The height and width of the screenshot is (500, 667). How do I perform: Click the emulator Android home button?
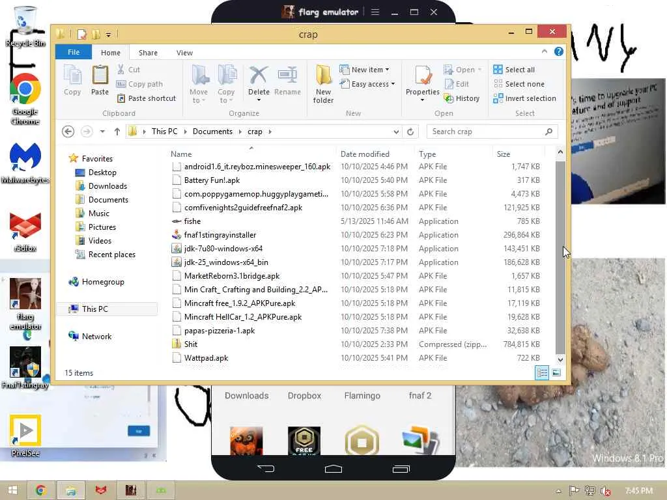tap(333, 469)
